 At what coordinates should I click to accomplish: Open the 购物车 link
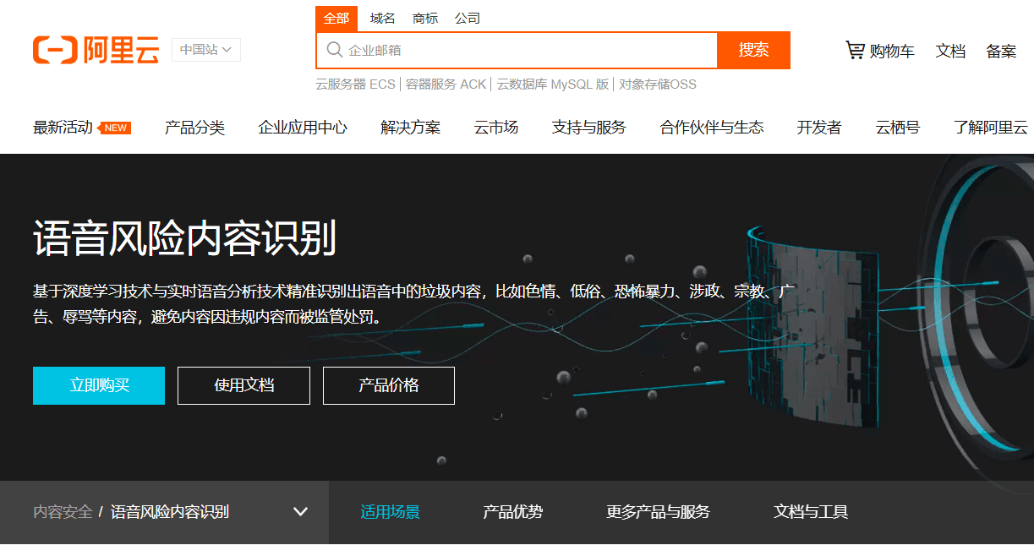point(892,51)
